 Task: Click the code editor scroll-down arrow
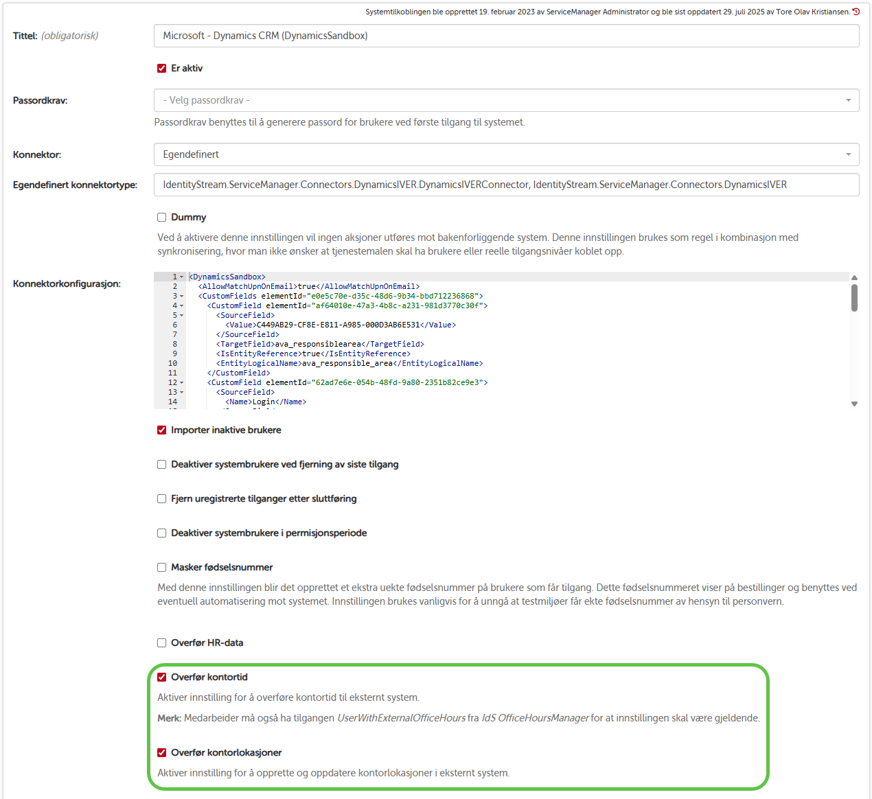pyautogui.click(x=854, y=404)
